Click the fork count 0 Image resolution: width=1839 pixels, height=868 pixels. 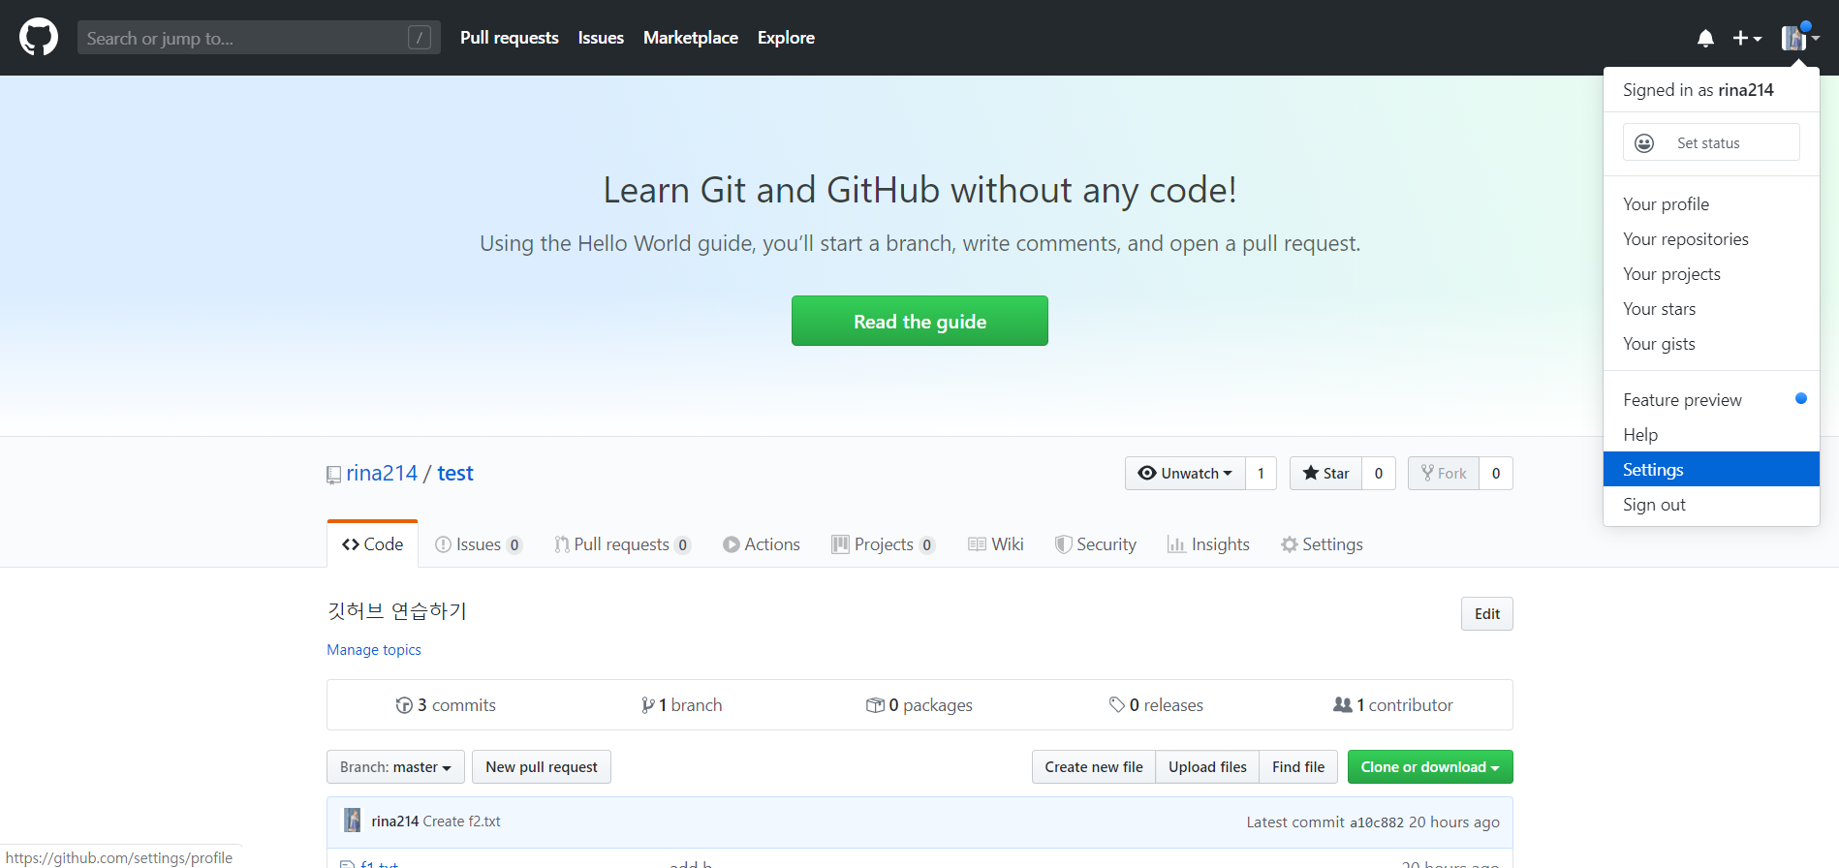1496,473
